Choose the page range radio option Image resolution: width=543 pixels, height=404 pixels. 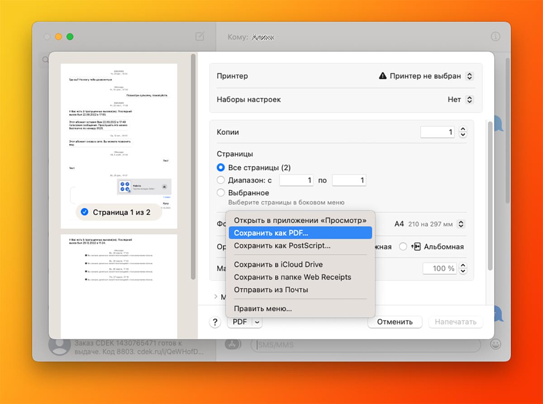(x=221, y=180)
